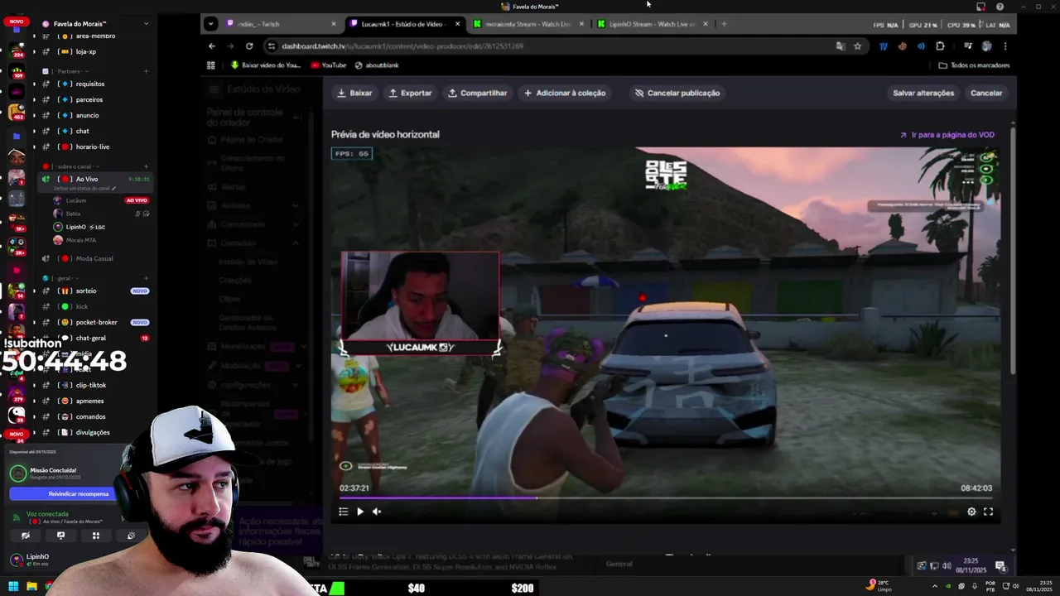Add a channel to the Partners category
This screenshot has width=1060, height=596.
point(146,71)
